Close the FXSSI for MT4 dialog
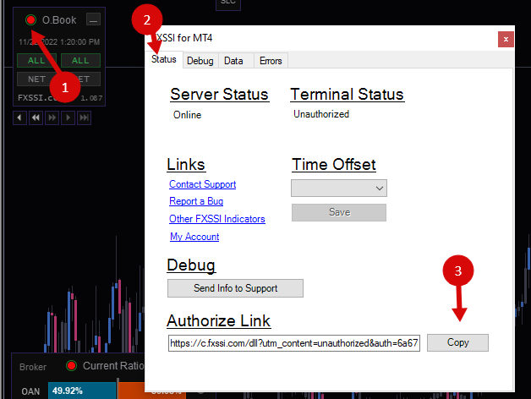 (x=506, y=39)
